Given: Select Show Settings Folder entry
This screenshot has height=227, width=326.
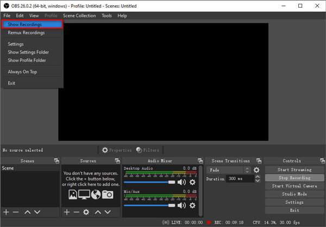Looking at the screenshot, I should [x=28, y=52].
